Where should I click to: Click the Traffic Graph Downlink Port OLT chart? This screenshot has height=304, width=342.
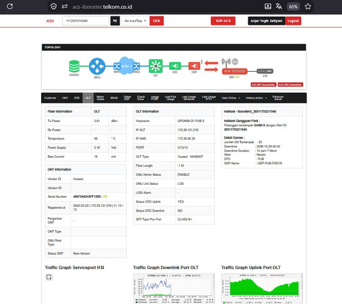[x=174, y=288]
